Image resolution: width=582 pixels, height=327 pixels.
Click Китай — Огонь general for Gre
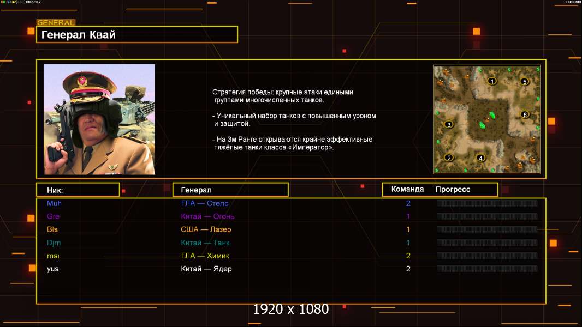pyautogui.click(x=207, y=216)
